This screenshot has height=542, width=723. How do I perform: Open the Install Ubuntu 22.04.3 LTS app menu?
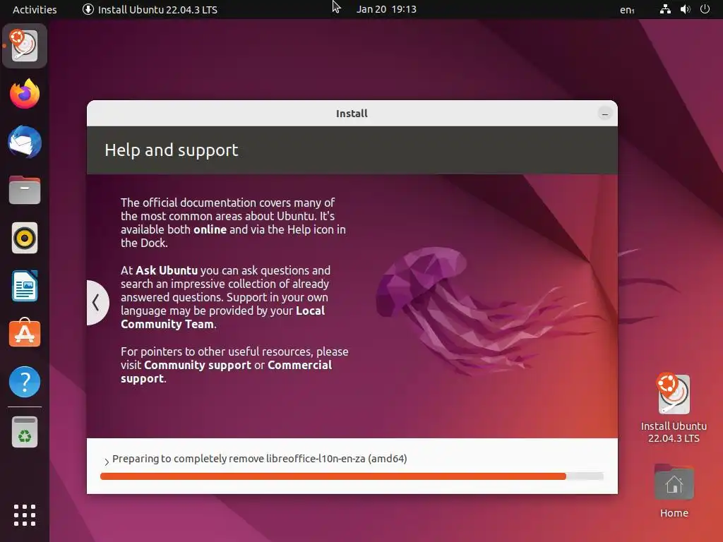(150, 9)
